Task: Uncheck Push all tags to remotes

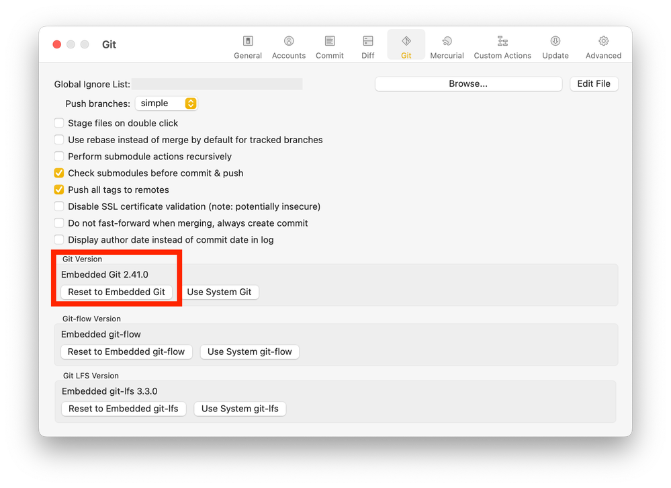Action: pos(59,190)
